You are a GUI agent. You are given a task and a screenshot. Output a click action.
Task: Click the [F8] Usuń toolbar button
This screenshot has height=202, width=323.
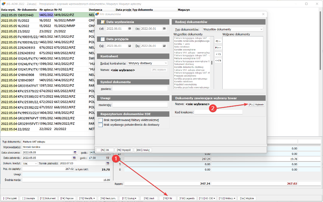149,198
